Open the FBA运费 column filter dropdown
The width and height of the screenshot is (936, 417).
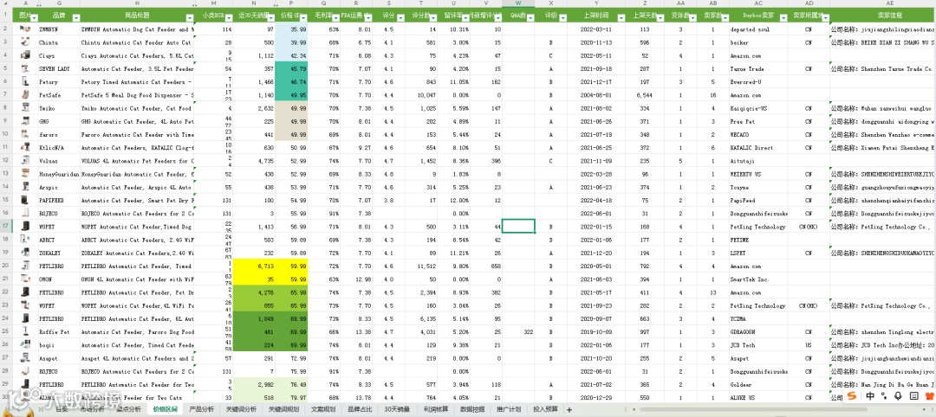click(x=367, y=18)
